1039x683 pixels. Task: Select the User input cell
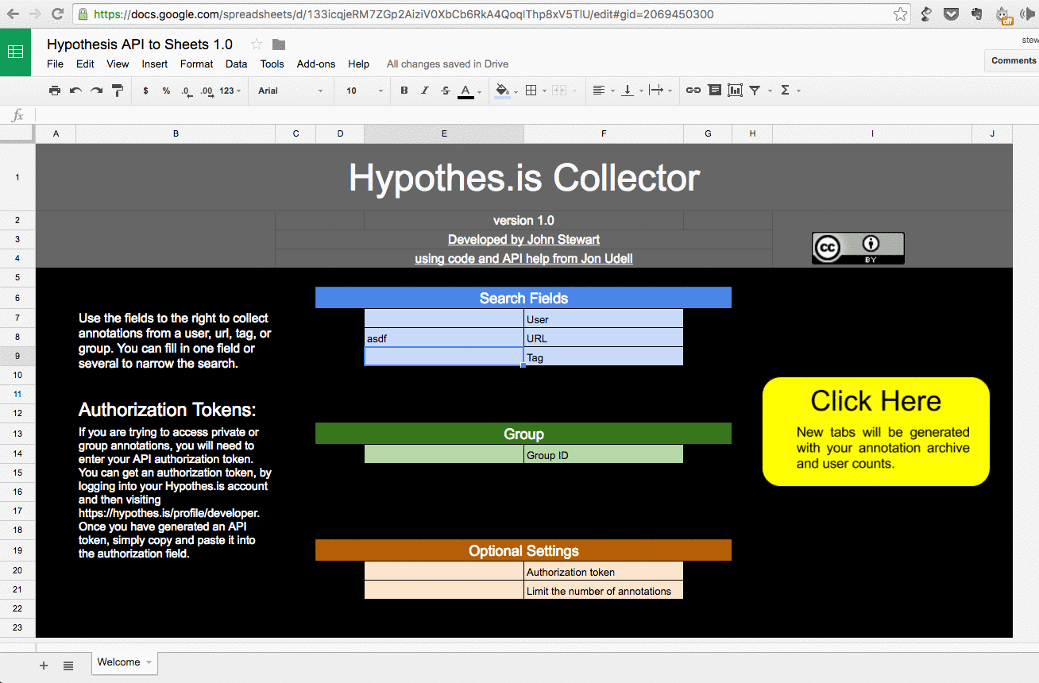coord(444,318)
